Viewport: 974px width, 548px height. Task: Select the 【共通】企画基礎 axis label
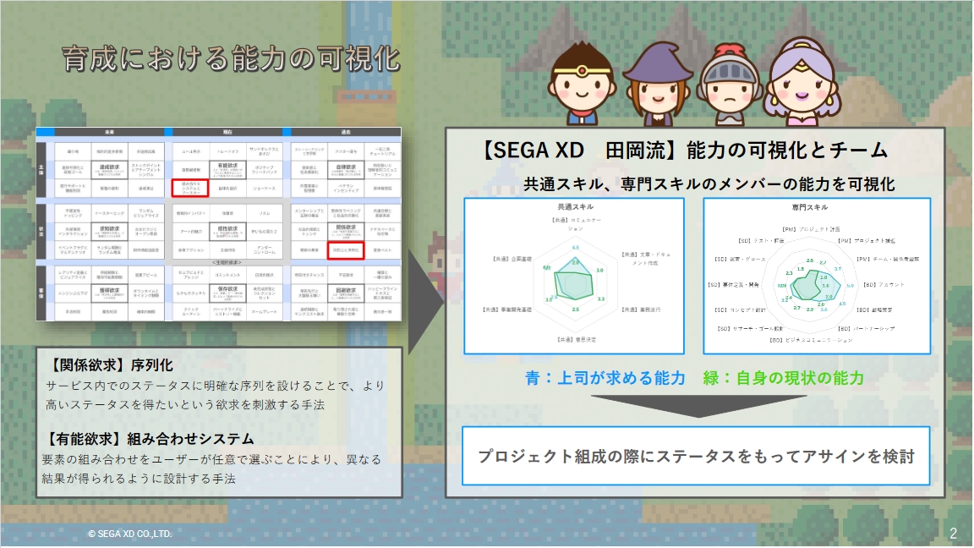click(x=512, y=259)
